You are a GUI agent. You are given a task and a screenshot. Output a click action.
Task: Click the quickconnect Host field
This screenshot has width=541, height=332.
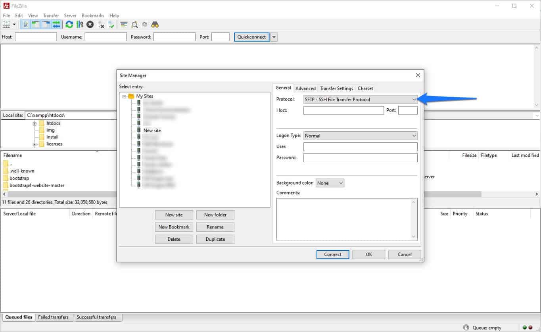pos(36,37)
